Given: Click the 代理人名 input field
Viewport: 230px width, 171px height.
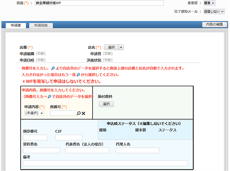Looking at the screenshot, I should click(137, 150).
